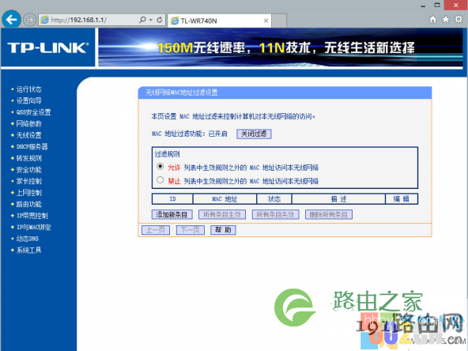Open 设置向导 in the sidebar
This screenshot has height=351, width=468.
pyautogui.click(x=28, y=100)
